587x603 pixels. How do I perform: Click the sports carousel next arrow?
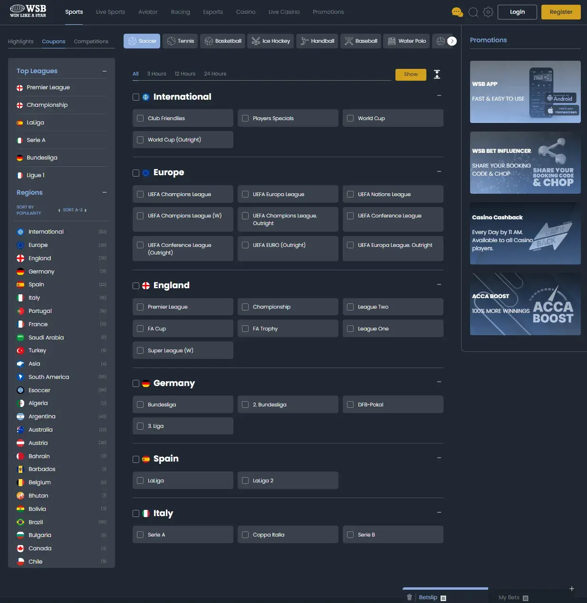tap(452, 41)
